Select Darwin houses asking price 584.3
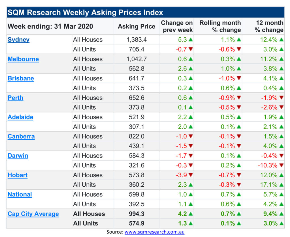Screen dimensions: 290x237 [x=137, y=156]
